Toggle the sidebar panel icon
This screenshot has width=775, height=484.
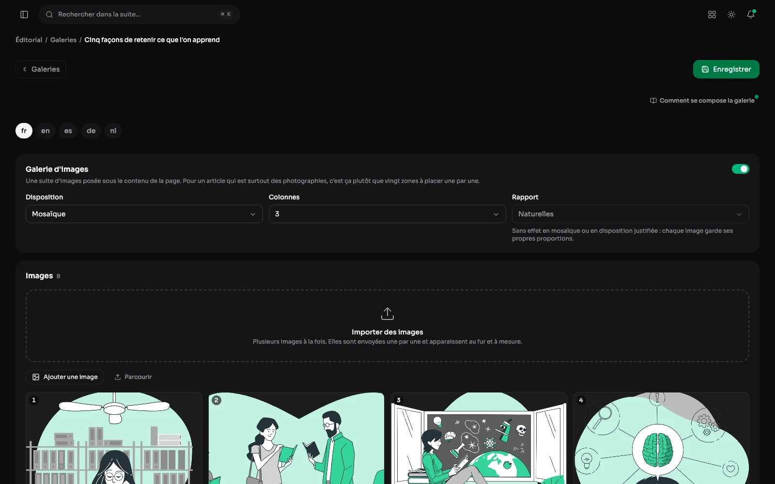click(24, 15)
